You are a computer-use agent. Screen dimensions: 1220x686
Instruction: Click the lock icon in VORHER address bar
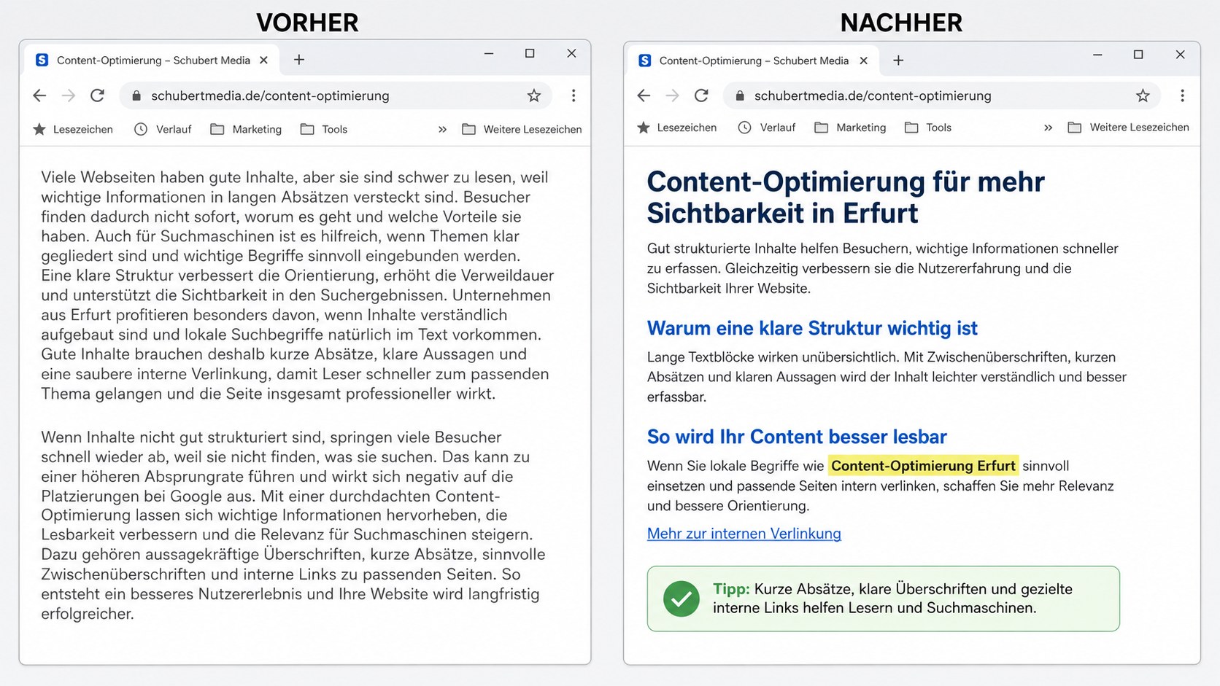point(136,96)
